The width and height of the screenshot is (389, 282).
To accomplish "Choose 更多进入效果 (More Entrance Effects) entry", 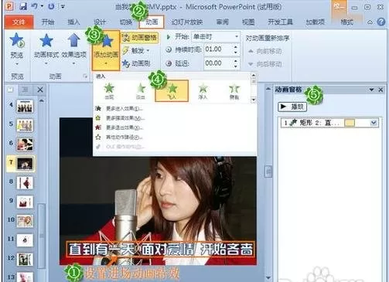I will tap(119, 108).
